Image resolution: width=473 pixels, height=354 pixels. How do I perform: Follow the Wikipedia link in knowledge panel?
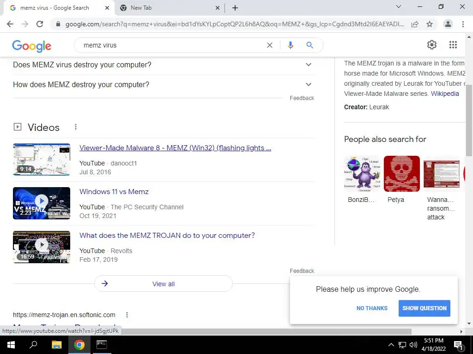pyautogui.click(x=445, y=94)
